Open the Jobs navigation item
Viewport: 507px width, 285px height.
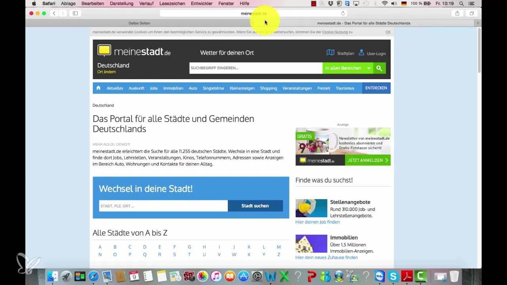tap(154, 88)
